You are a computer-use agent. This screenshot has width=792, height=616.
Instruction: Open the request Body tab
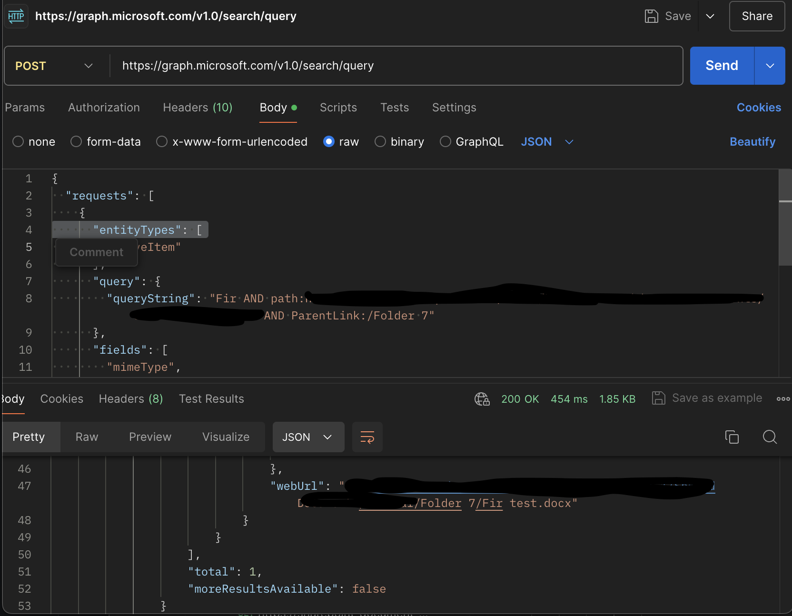[x=278, y=108]
